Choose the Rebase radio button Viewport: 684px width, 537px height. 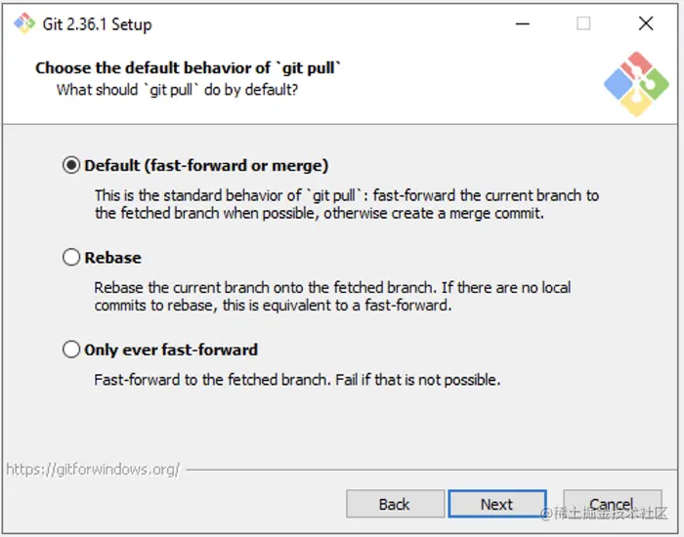(71, 258)
